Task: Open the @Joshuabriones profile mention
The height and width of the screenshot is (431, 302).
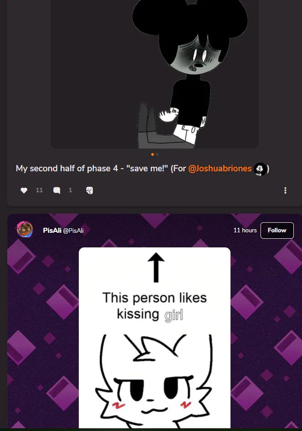Action: (220, 168)
